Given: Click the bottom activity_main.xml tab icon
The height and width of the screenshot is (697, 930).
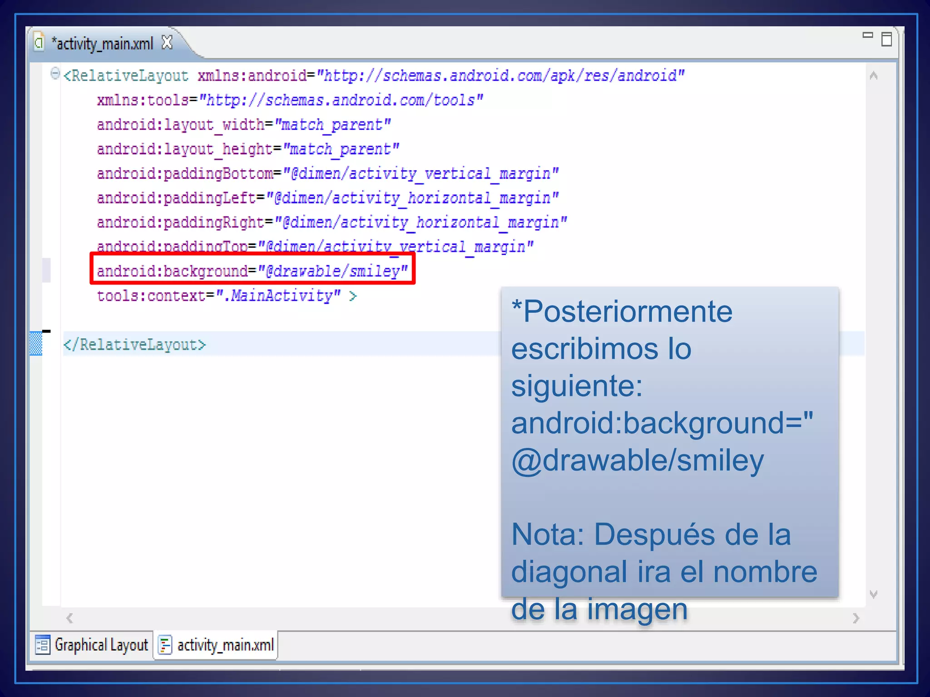Looking at the screenshot, I should tap(165, 645).
